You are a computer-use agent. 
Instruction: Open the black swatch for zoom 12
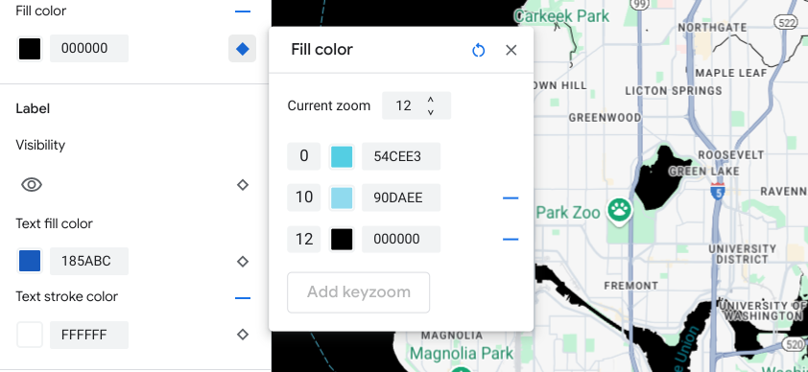(x=342, y=240)
